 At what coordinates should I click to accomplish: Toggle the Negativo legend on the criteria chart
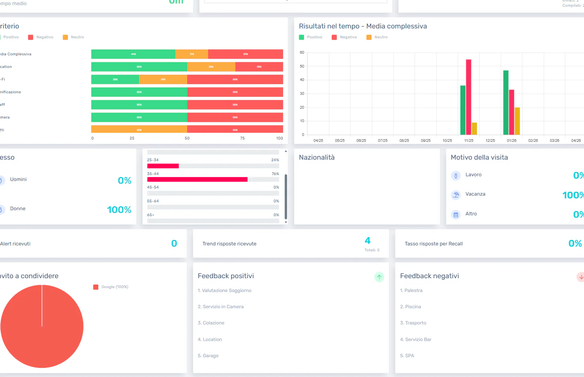point(30,37)
